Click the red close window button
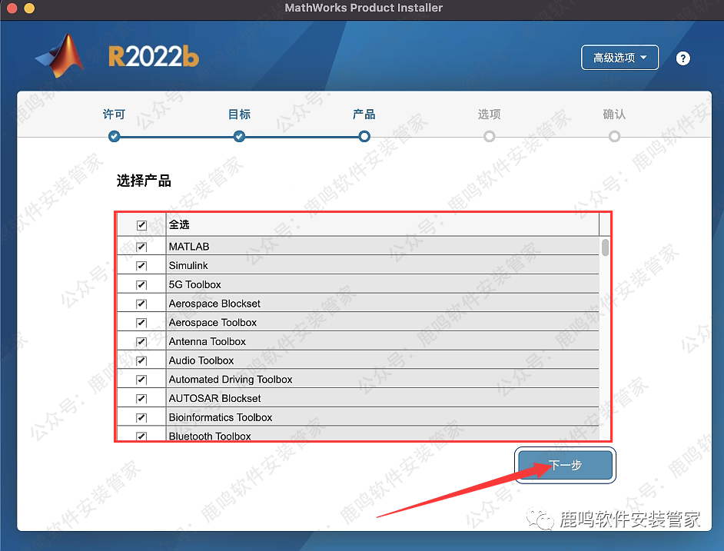724x551 pixels. [11, 8]
